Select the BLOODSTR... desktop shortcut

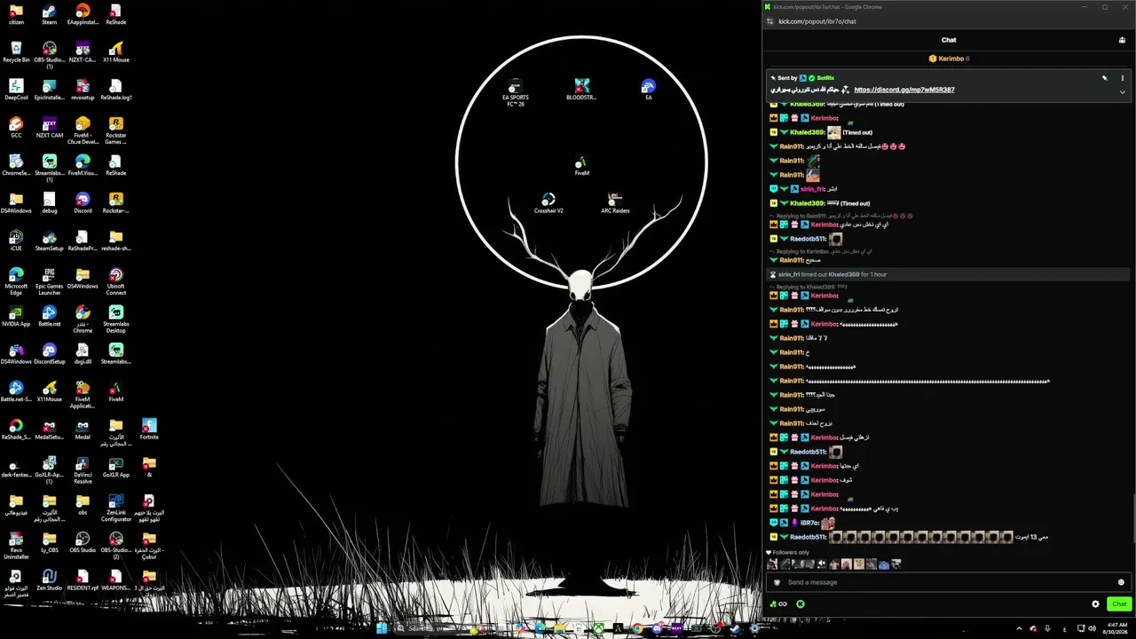point(581,89)
